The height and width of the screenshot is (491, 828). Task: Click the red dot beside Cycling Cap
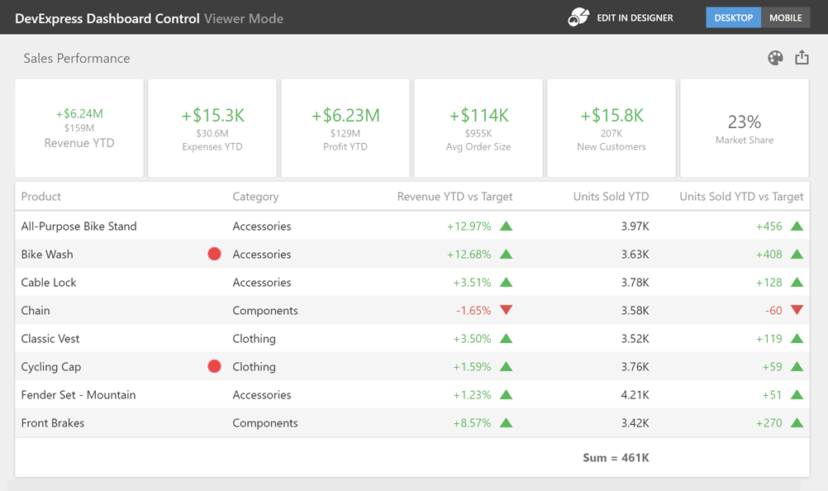[x=214, y=367]
